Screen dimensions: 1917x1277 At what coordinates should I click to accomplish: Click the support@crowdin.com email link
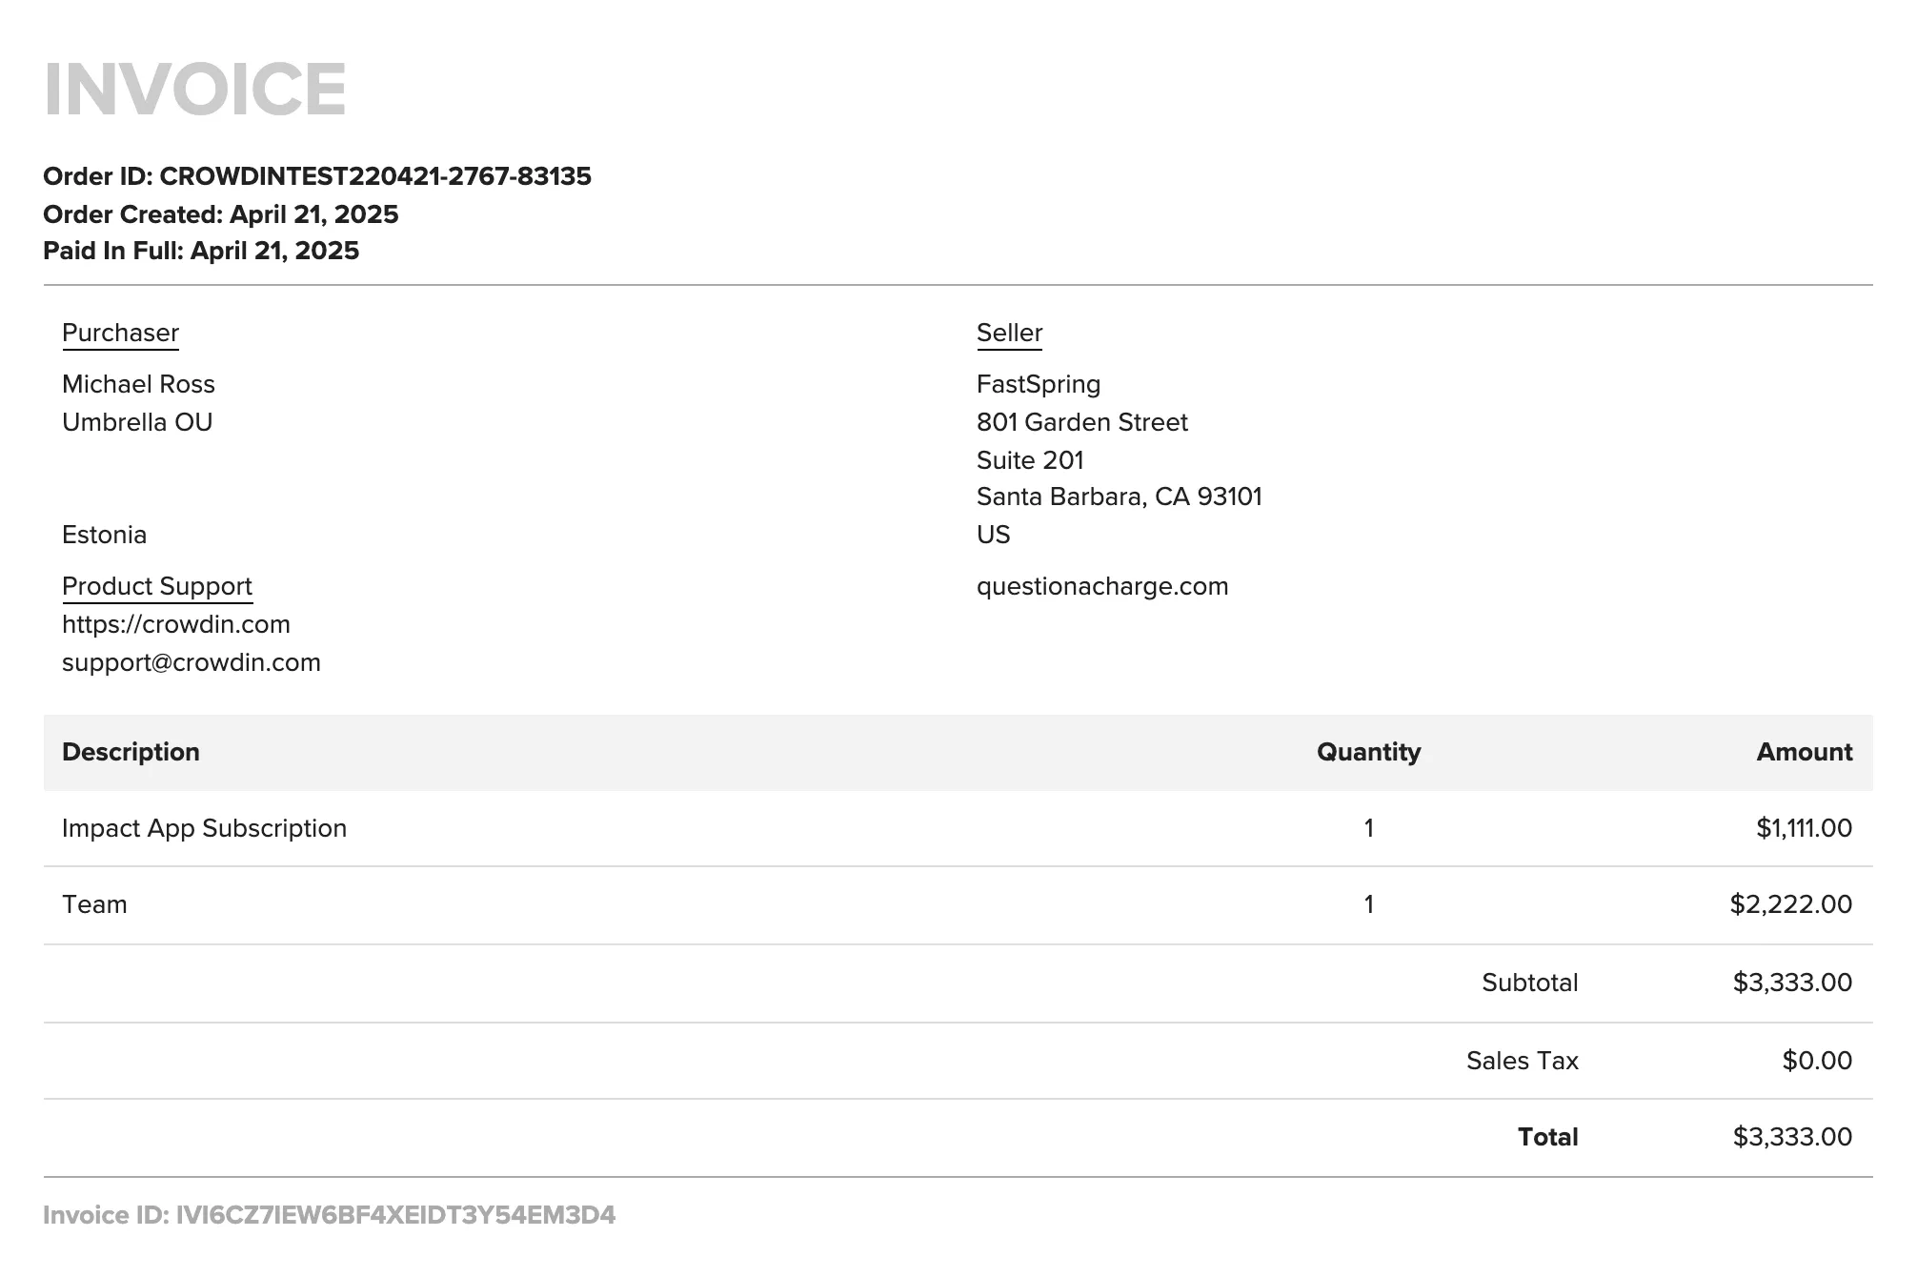point(192,661)
